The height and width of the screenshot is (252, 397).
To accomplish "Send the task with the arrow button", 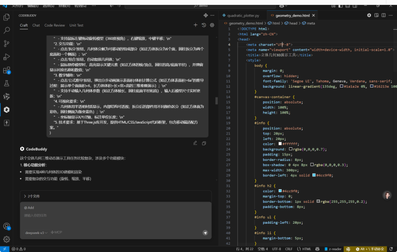I will coord(205,233).
